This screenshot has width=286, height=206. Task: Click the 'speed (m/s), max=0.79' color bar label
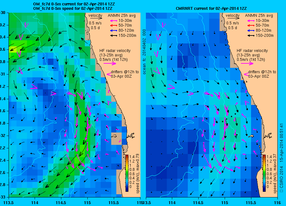point(138,174)
